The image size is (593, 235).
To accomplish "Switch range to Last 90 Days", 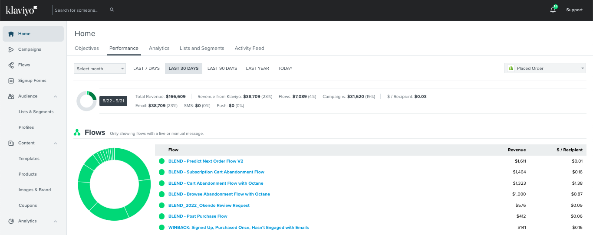I will 222,69.
